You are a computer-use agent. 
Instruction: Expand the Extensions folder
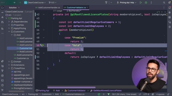(x=9, y=65)
